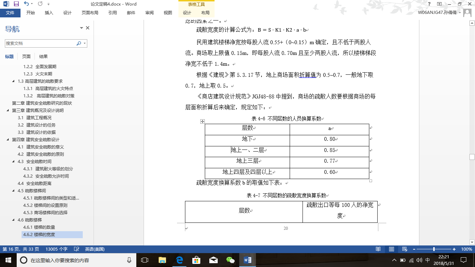Click the word count 13005 个字

point(56,249)
